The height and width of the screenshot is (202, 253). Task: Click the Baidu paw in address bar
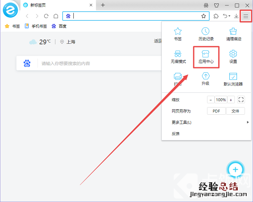click(x=68, y=16)
